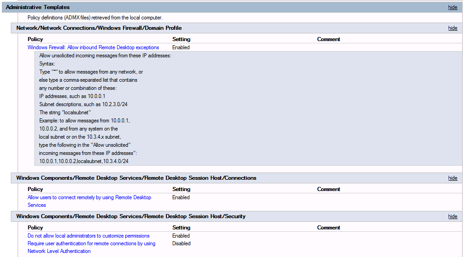Click Setting column header in Security section

[181, 228]
